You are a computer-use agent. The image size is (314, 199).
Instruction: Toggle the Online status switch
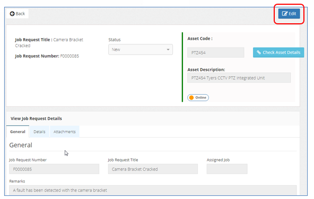point(198,97)
